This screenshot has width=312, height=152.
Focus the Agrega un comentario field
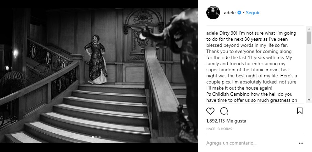click(251, 143)
